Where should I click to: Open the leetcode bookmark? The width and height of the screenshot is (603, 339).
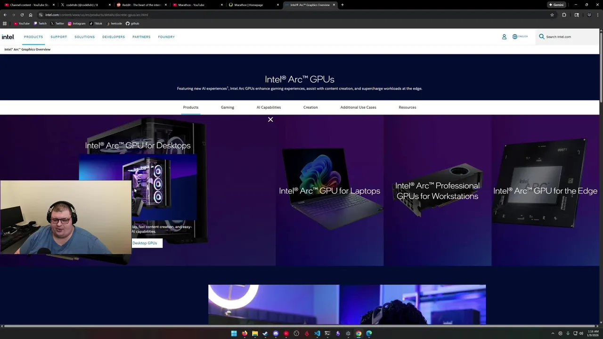click(114, 24)
